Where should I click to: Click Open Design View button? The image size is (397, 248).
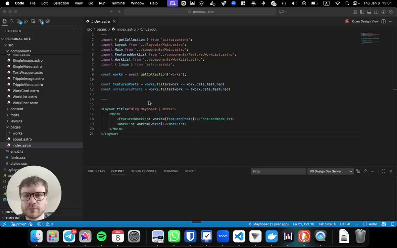pos(365,21)
